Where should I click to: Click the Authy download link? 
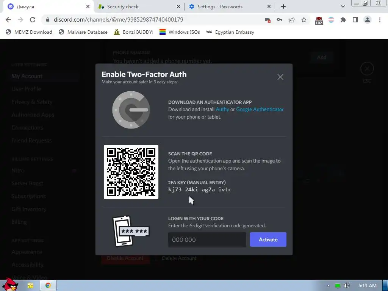click(222, 110)
